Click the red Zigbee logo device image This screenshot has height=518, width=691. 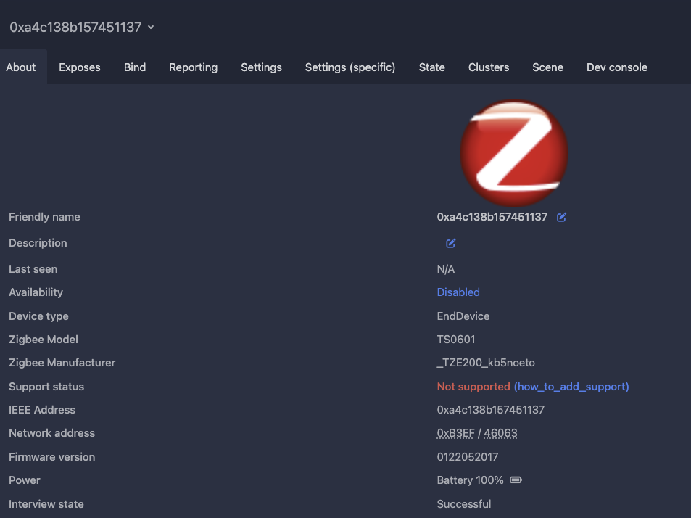point(514,152)
